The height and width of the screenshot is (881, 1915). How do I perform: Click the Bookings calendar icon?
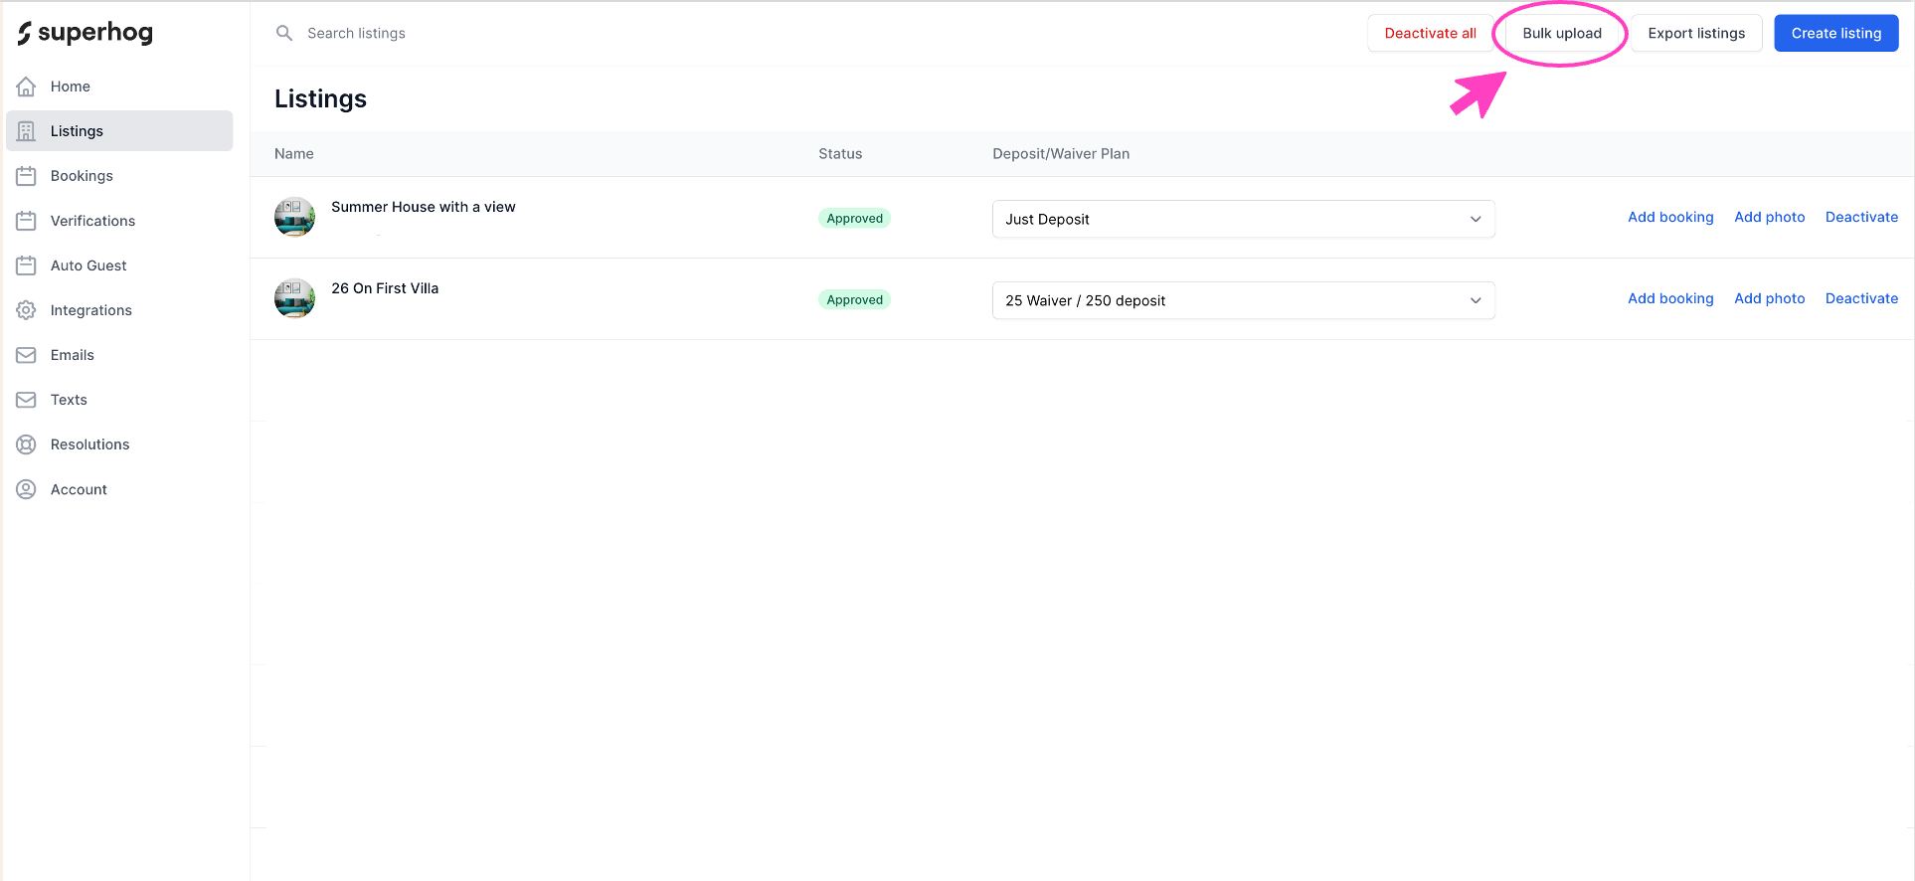27,176
